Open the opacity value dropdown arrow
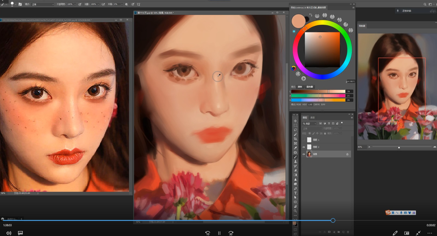Image resolution: width=437 pixels, height=236 pixels. (x=75, y=4)
